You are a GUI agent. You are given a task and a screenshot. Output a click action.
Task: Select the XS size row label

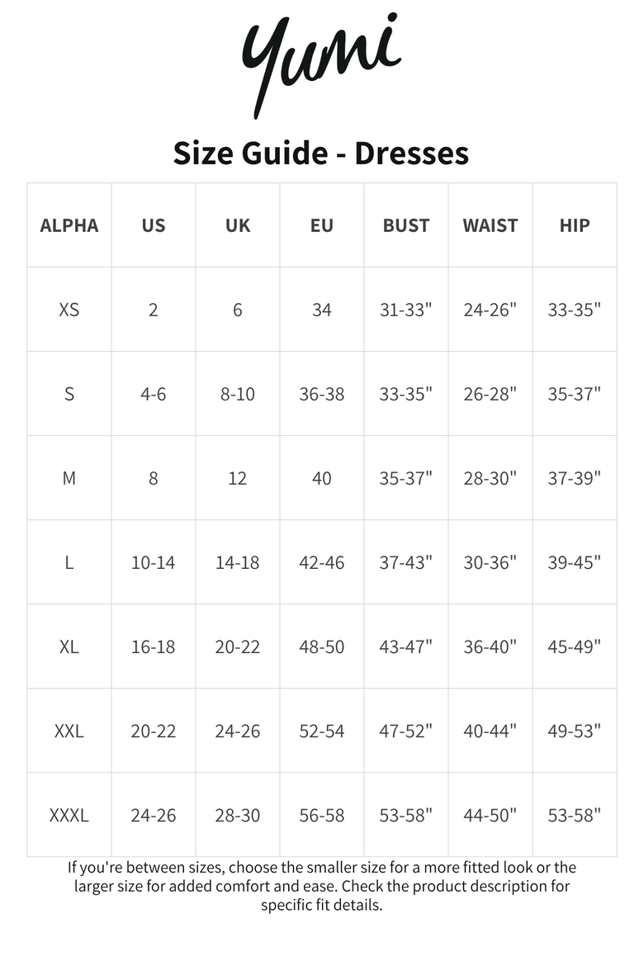pyautogui.click(x=69, y=310)
